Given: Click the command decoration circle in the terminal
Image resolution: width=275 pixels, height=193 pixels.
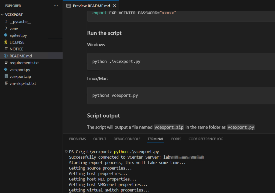Looking at the screenshot, I should point(66,151).
